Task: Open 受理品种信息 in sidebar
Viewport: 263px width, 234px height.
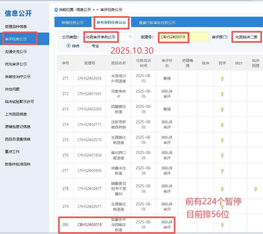Action: (x=16, y=27)
